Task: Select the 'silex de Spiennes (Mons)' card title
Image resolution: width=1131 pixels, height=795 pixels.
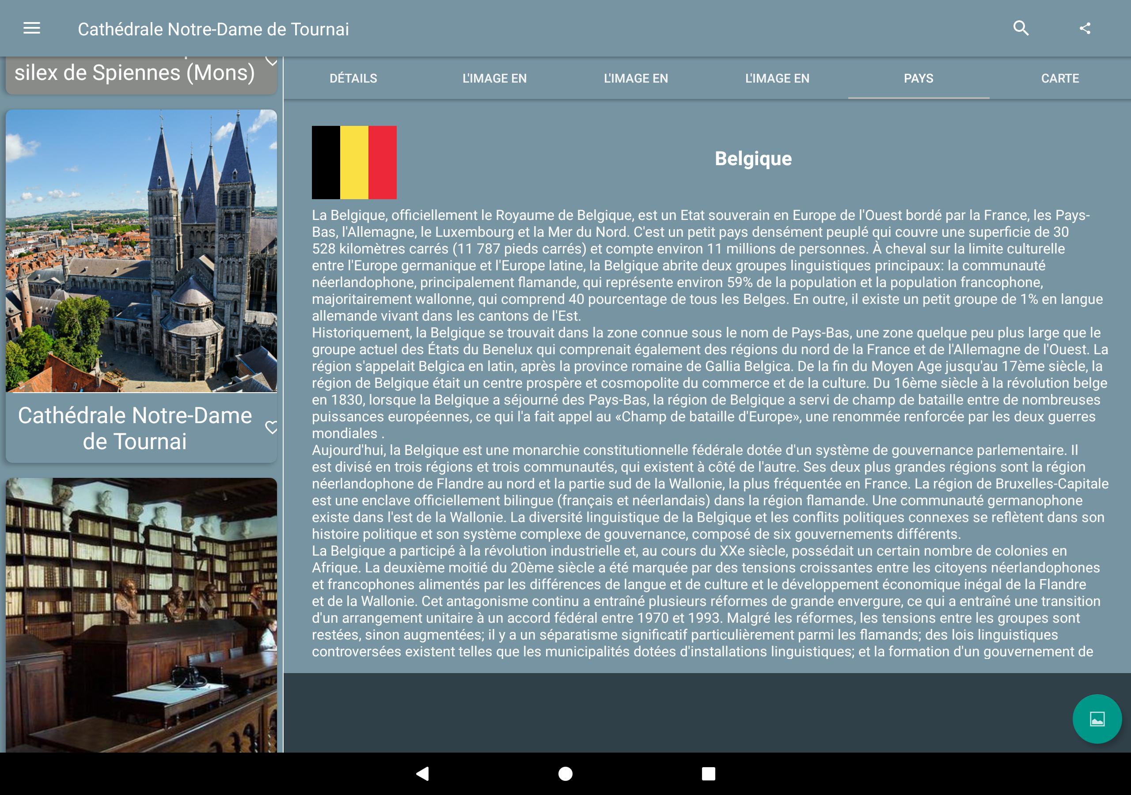Action: (x=134, y=72)
